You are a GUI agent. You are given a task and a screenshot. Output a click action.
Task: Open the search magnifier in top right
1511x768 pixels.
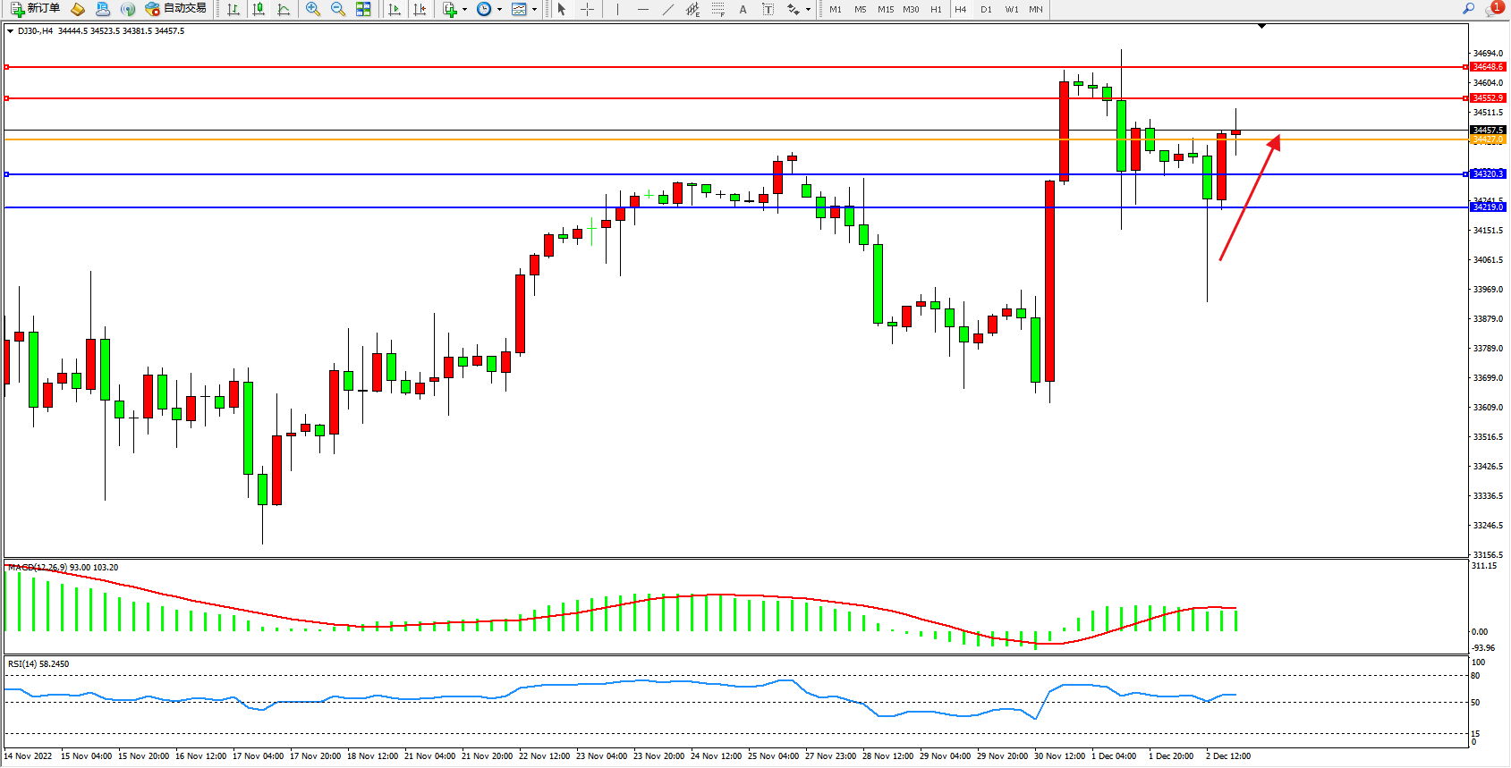click(x=1468, y=9)
